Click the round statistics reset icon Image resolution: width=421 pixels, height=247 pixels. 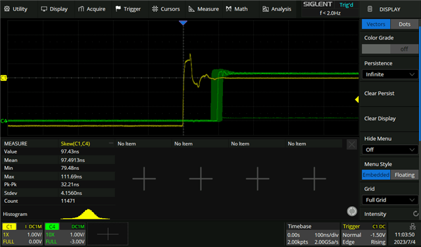(x=352, y=211)
